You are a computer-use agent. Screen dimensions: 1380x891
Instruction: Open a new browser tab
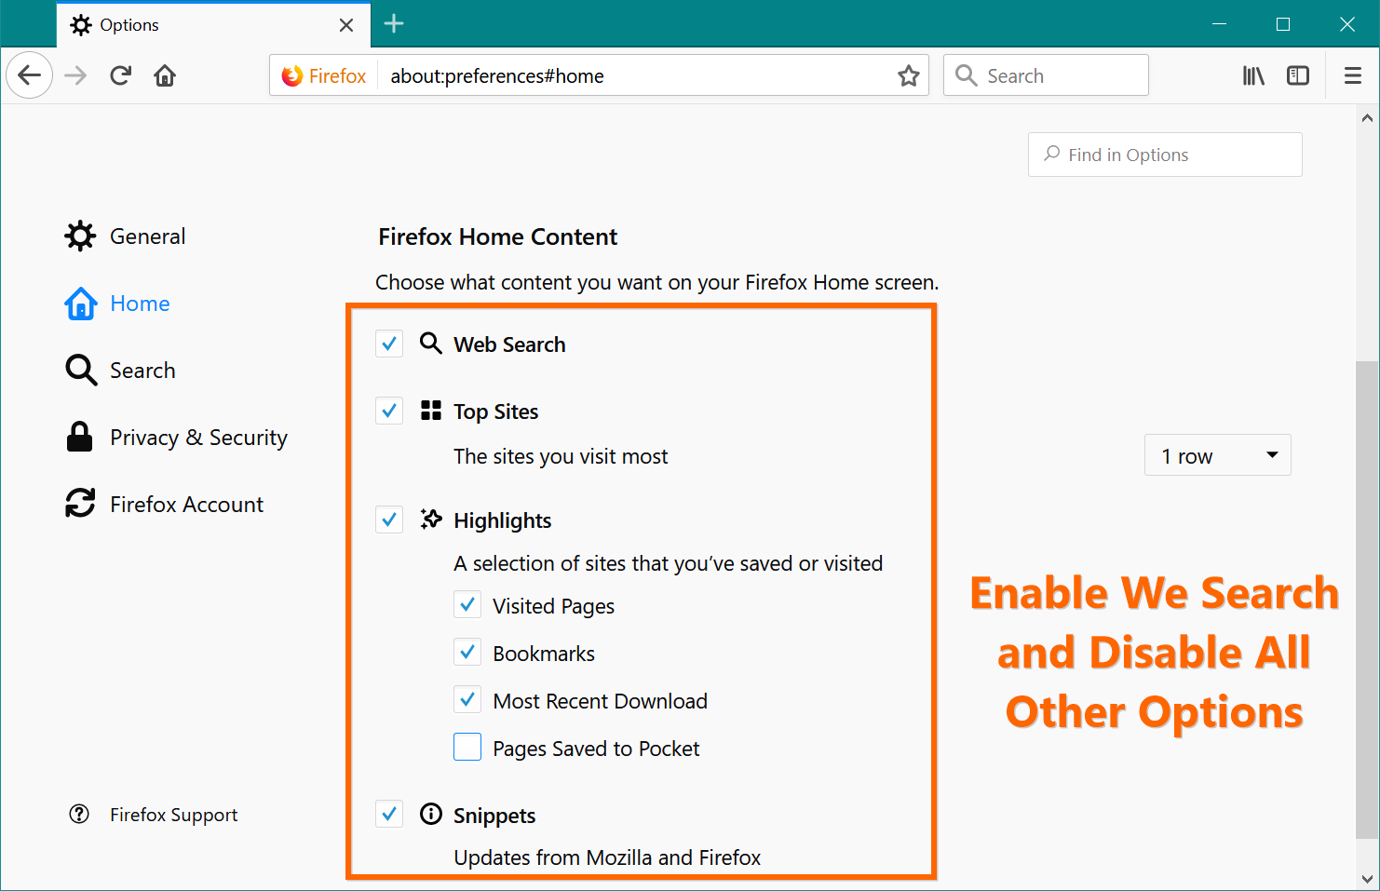[393, 24]
